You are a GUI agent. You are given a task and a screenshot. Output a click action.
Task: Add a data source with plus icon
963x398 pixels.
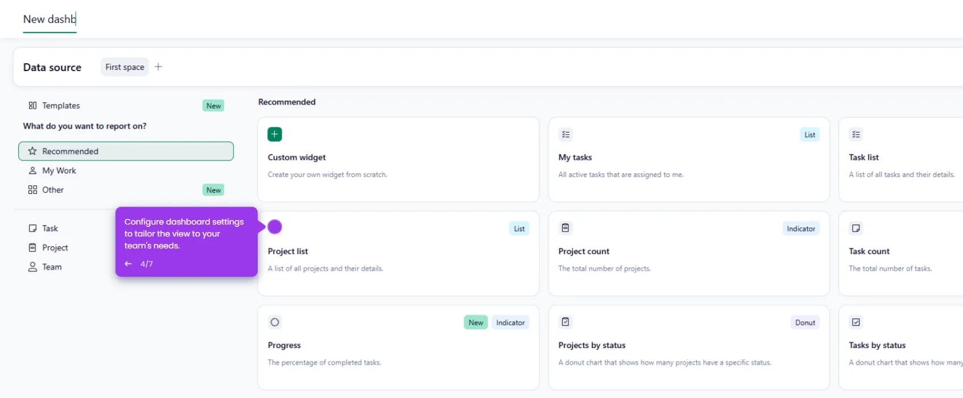point(159,67)
